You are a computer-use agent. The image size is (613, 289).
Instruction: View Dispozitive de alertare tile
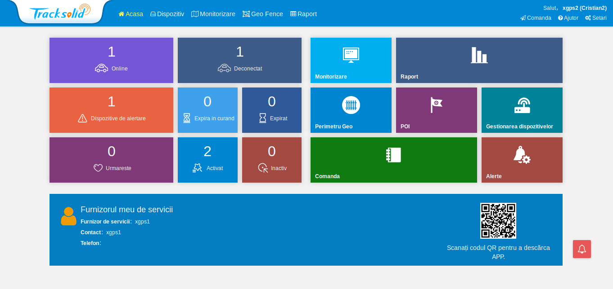coord(111,110)
